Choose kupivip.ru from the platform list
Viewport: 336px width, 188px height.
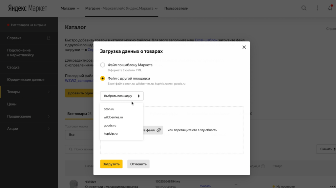[x=121, y=134]
